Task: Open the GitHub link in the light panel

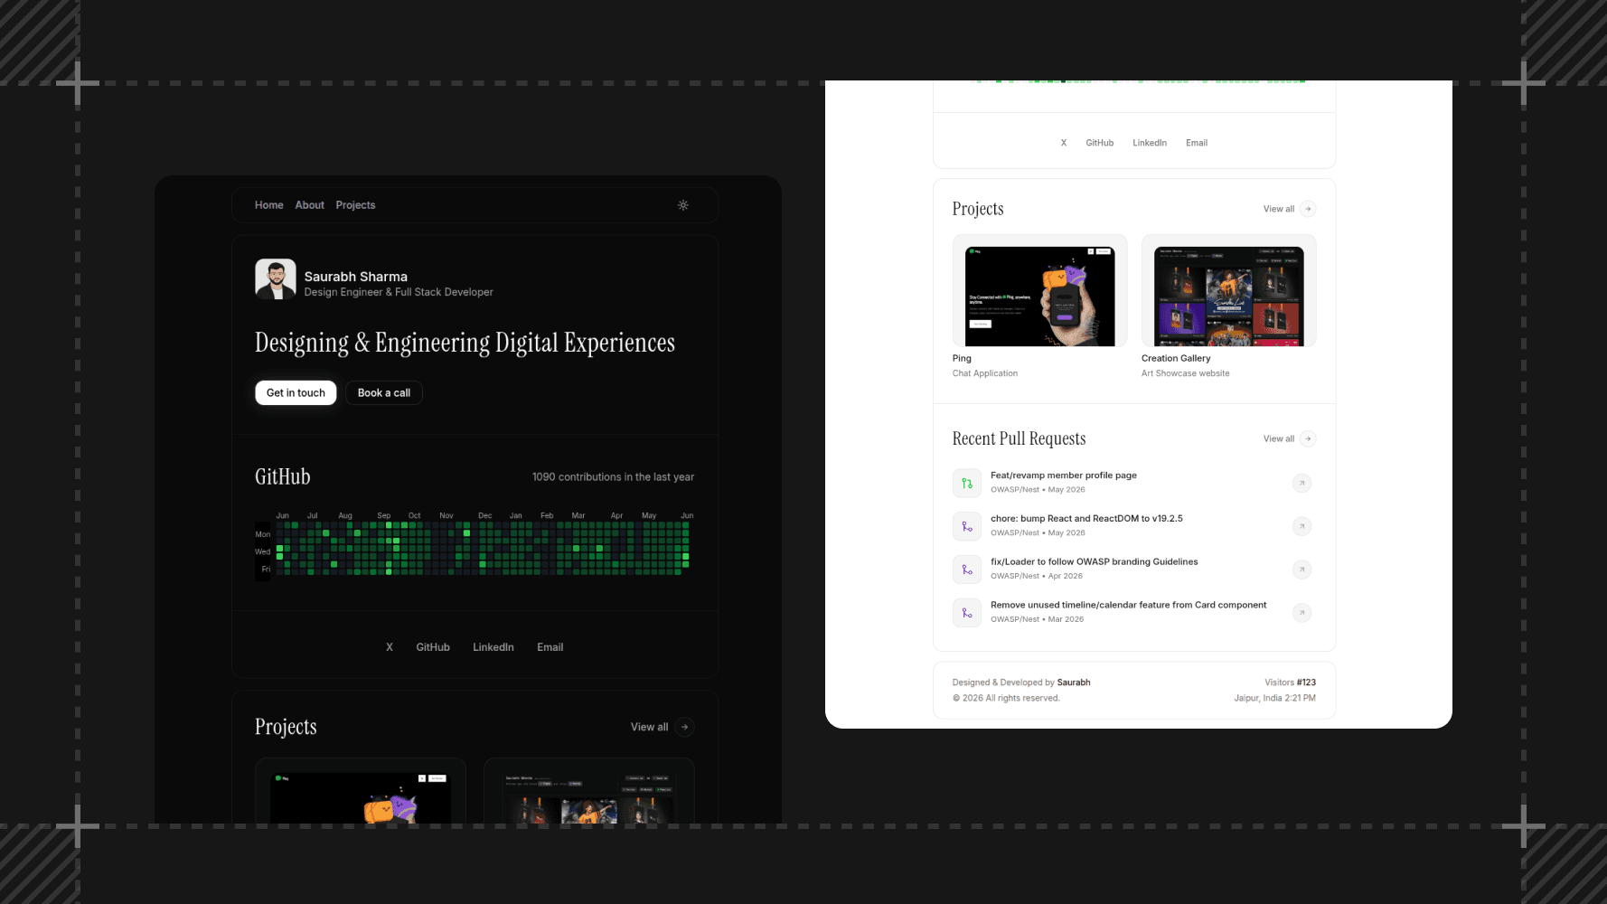Action: [1100, 143]
